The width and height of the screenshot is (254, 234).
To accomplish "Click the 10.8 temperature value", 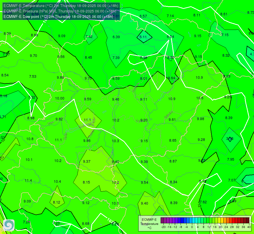I will point(30,139).
